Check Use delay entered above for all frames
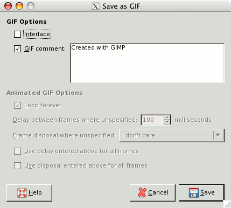This screenshot has width=231, height=208. pyautogui.click(x=17, y=151)
